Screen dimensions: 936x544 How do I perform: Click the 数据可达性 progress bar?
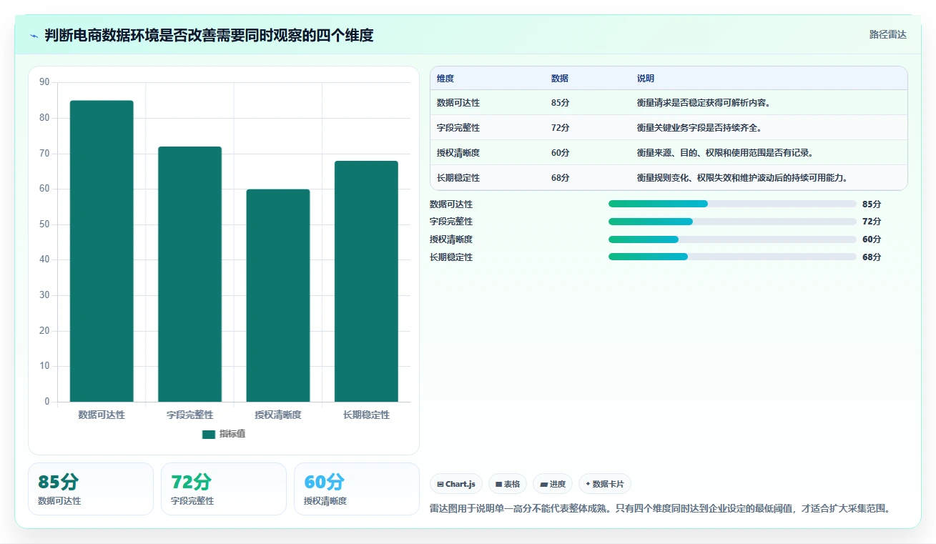pyautogui.click(x=732, y=204)
